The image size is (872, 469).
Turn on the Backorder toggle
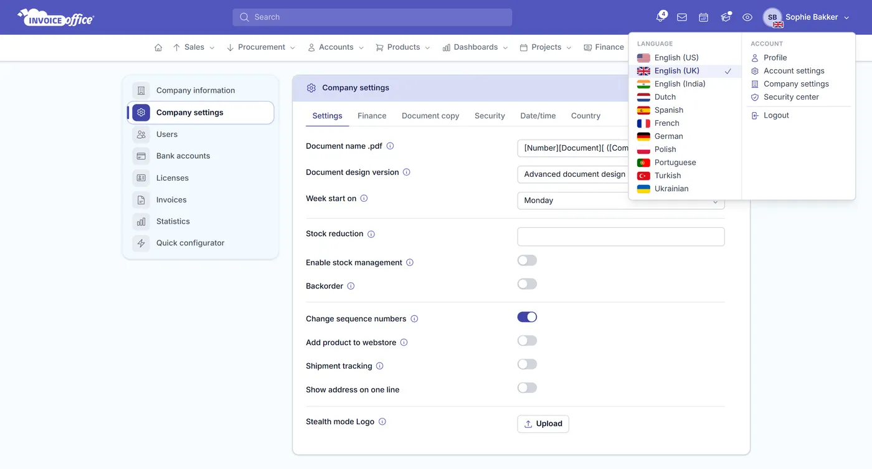(527, 284)
